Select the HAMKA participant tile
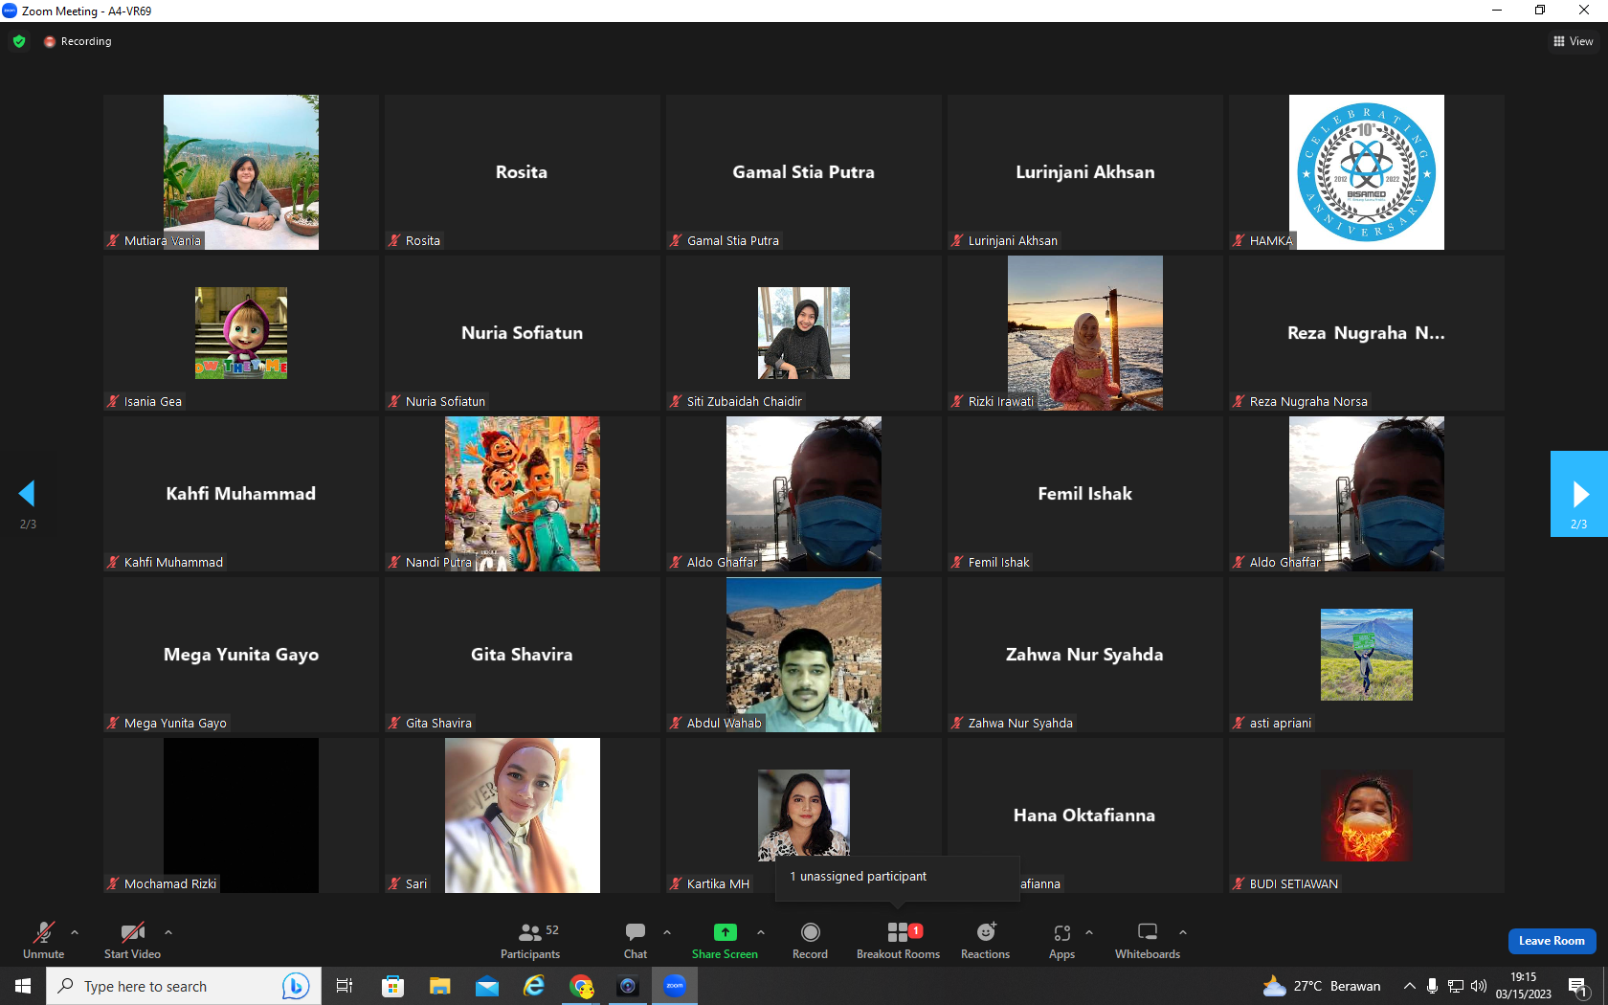Viewport: 1608px width, 1005px height. tap(1367, 172)
